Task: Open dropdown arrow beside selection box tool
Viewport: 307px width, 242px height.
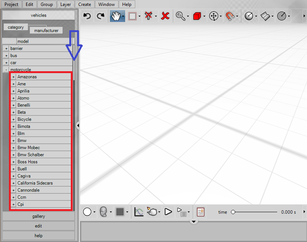Action: [139, 16]
